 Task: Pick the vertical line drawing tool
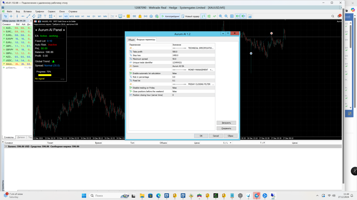(17, 16)
